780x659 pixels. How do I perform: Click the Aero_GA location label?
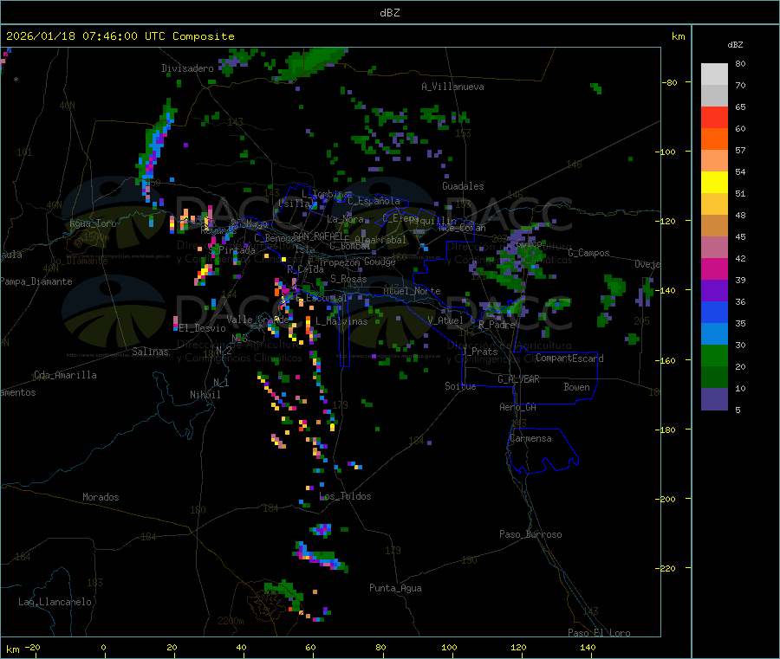(518, 407)
